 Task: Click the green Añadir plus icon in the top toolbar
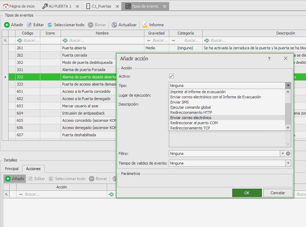click(x=7, y=25)
